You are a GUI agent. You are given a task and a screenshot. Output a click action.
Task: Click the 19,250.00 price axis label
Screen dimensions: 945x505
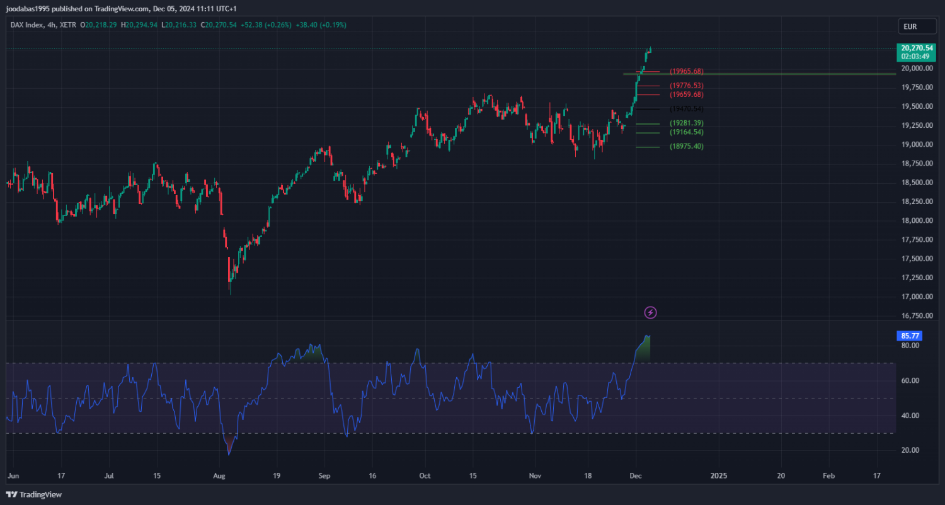pos(917,125)
